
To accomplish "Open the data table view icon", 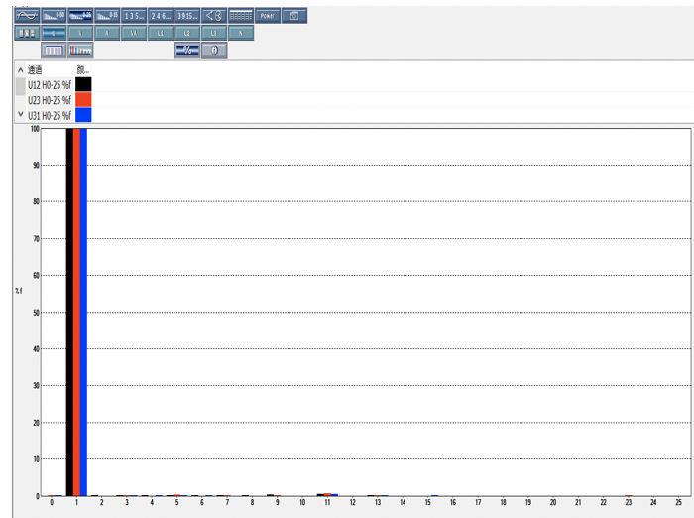I will point(241,16).
